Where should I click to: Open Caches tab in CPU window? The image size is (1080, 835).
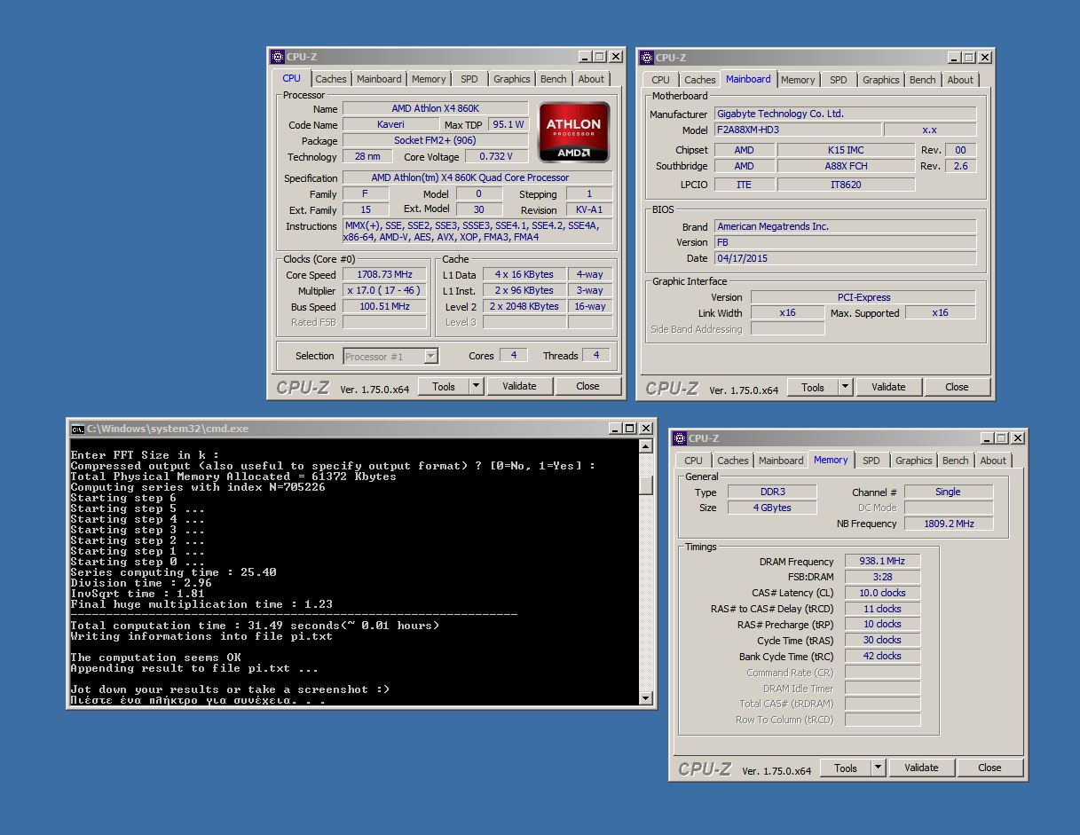[x=331, y=79]
